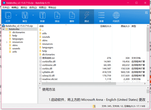
Task: Click the utils folder icon in file list
Action: tap(40, 33)
